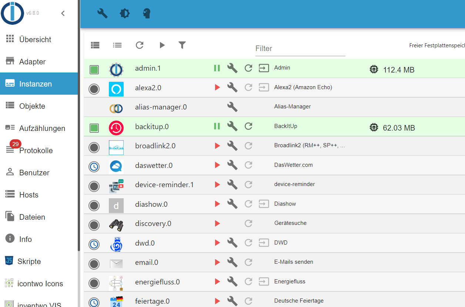Switch to compact list view icon
Viewport: 465px width, 307px height.
117,45
